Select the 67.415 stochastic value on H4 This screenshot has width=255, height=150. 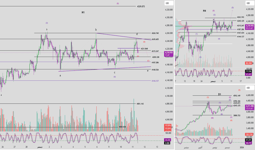pyautogui.click(x=249, y=74)
